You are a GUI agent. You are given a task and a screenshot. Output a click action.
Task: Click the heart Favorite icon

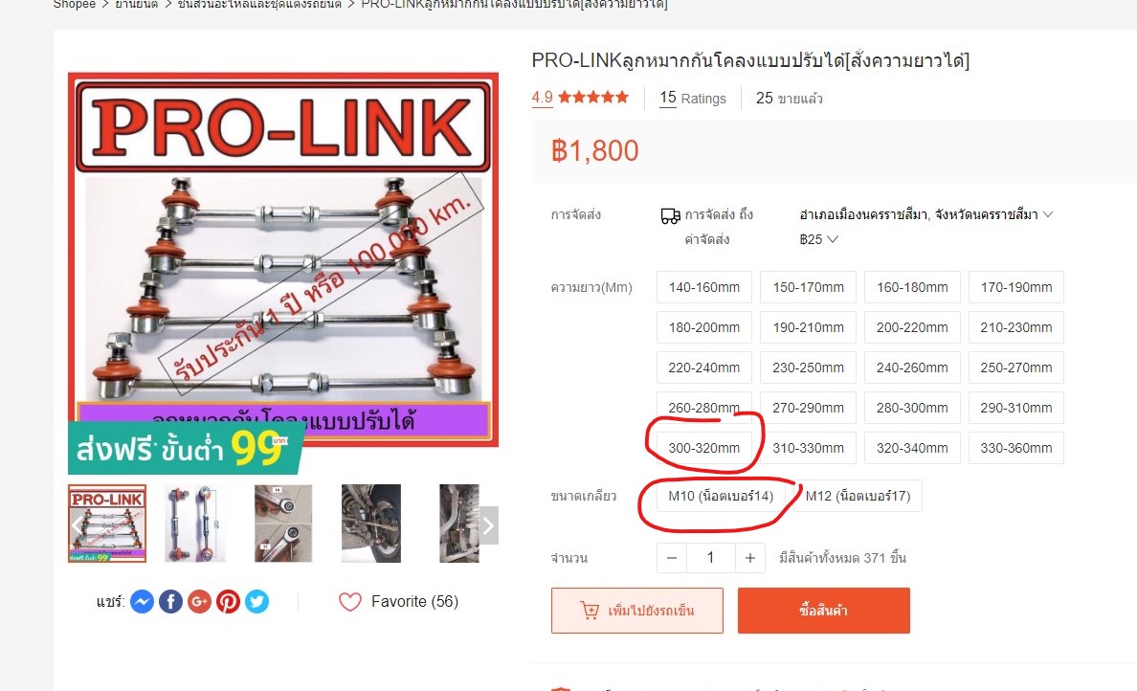(350, 602)
